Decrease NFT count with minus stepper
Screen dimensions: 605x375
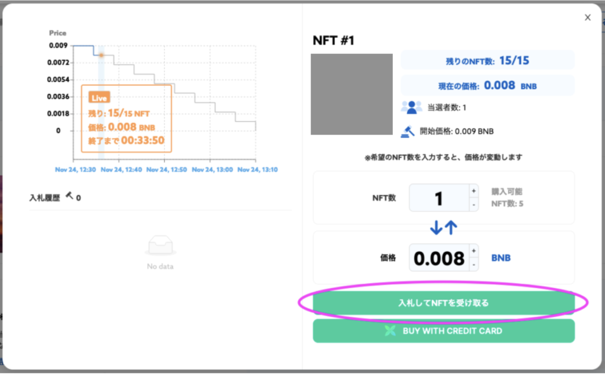coord(473,205)
